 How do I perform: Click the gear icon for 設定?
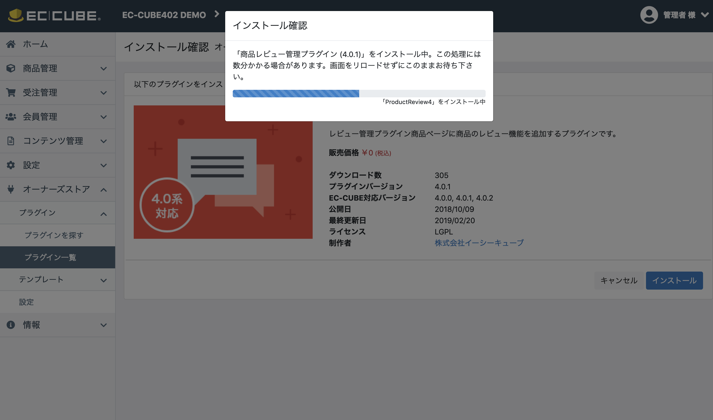pyautogui.click(x=11, y=165)
